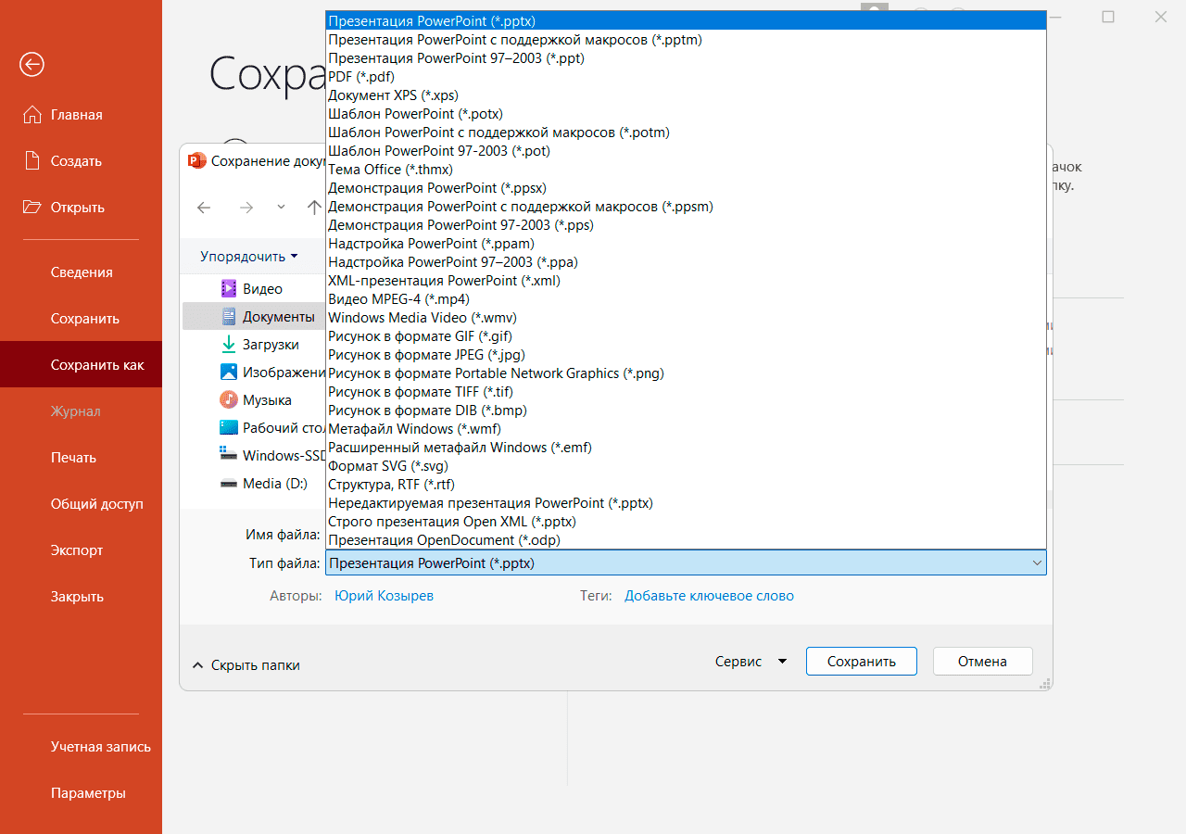
Task: Go back using the backstage back arrow
Action: (x=32, y=64)
